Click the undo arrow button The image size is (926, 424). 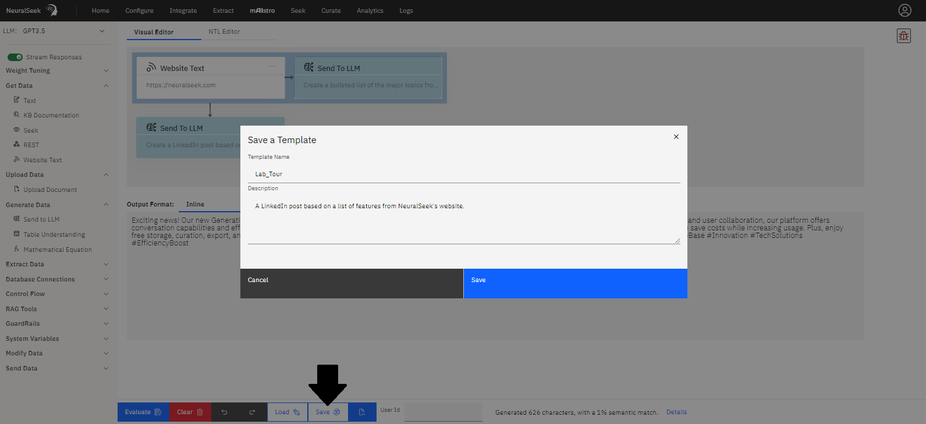[224, 412]
